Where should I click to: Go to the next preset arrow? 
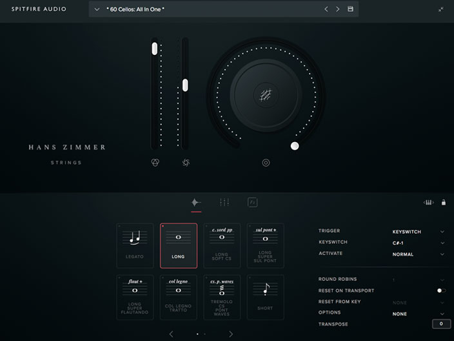point(338,9)
